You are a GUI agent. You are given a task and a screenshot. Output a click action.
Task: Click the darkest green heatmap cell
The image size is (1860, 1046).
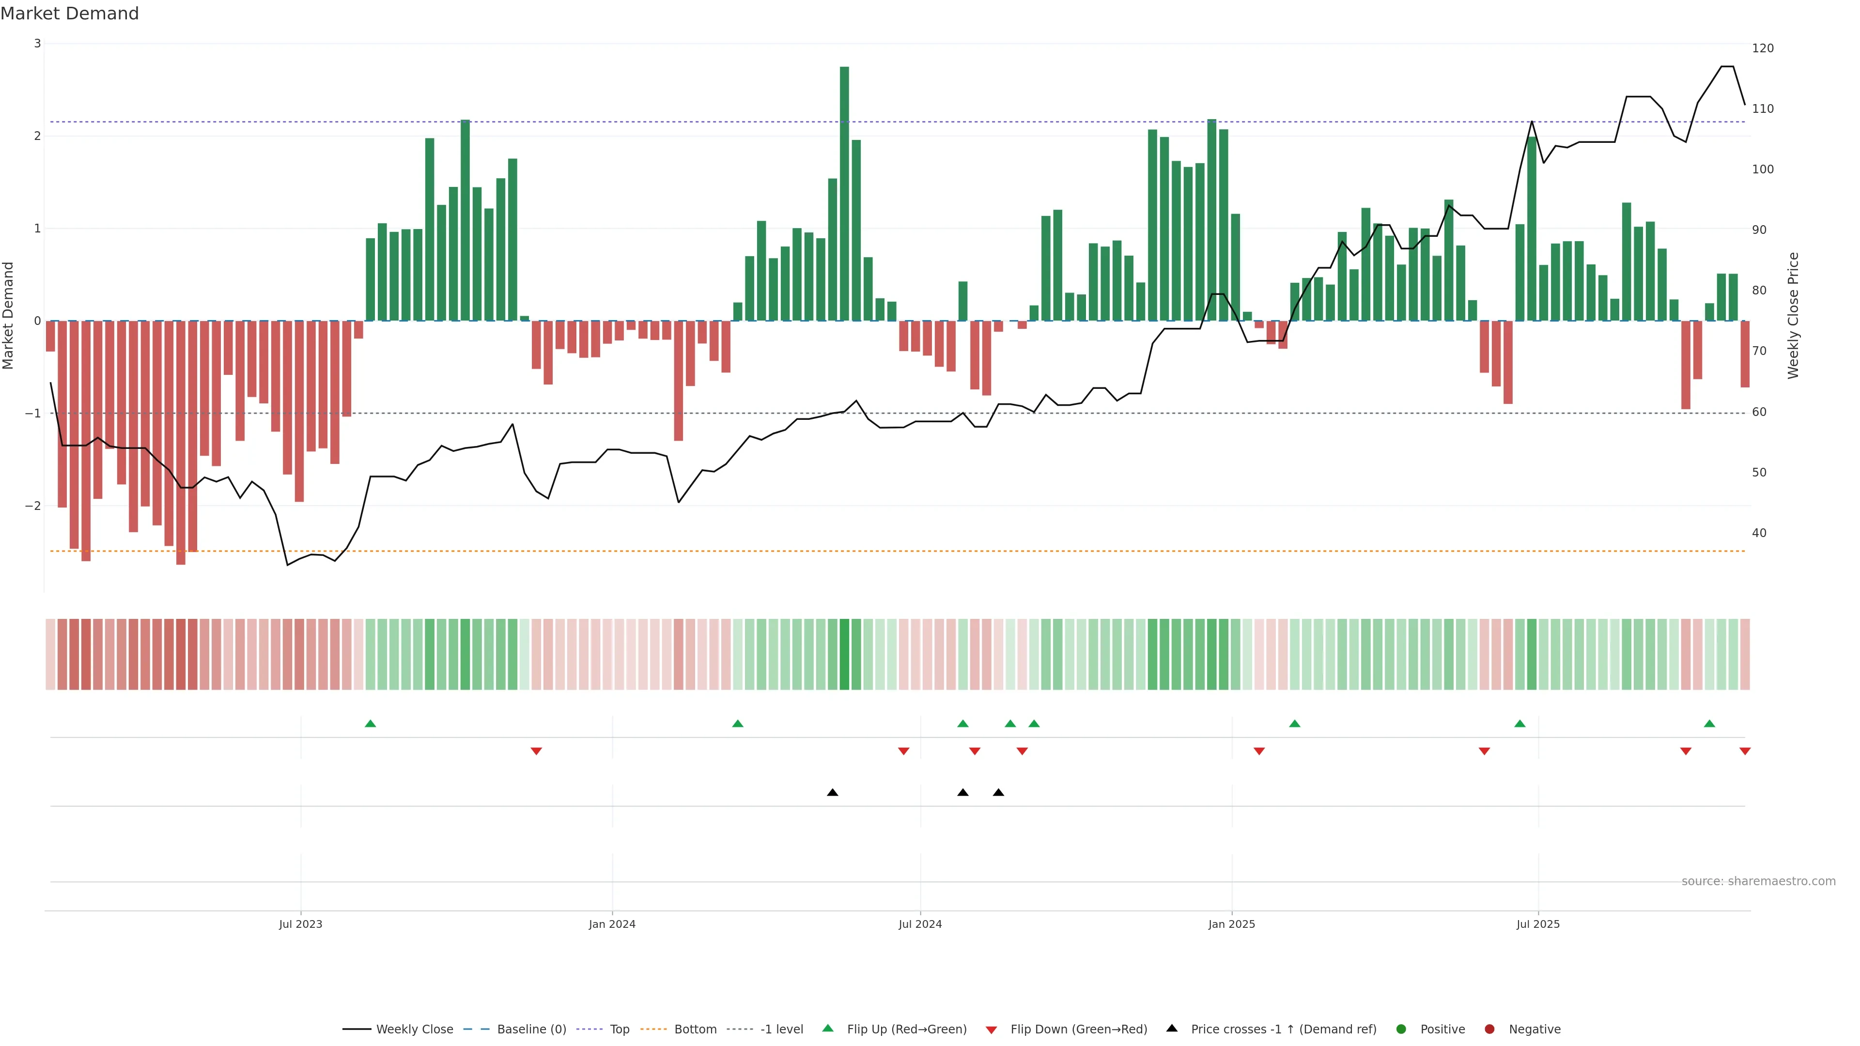(844, 654)
